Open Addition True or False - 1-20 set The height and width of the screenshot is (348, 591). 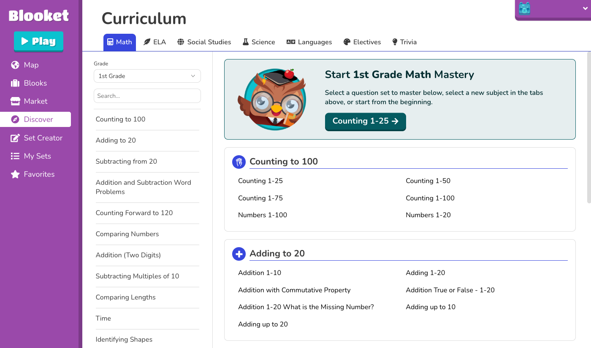tap(450, 290)
